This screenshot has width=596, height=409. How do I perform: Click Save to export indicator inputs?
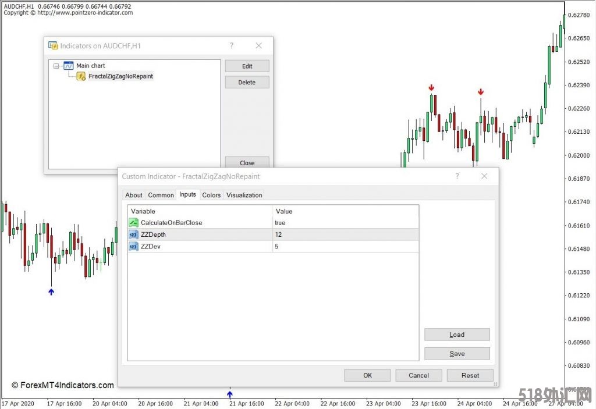point(457,354)
